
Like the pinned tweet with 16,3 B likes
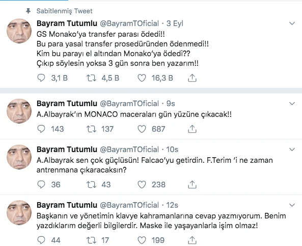coord(142,78)
